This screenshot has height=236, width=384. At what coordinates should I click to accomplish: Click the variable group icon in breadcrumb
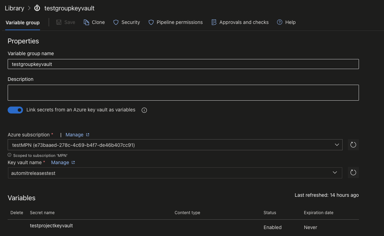pyautogui.click(x=37, y=8)
